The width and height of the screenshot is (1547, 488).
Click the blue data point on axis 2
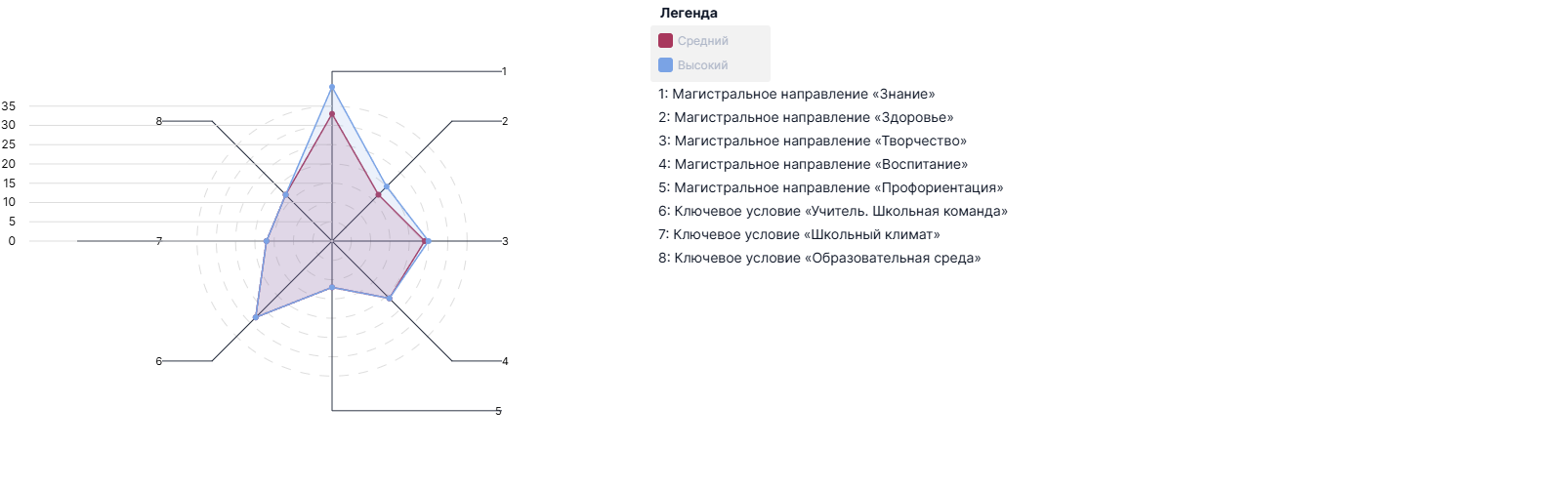386,186
